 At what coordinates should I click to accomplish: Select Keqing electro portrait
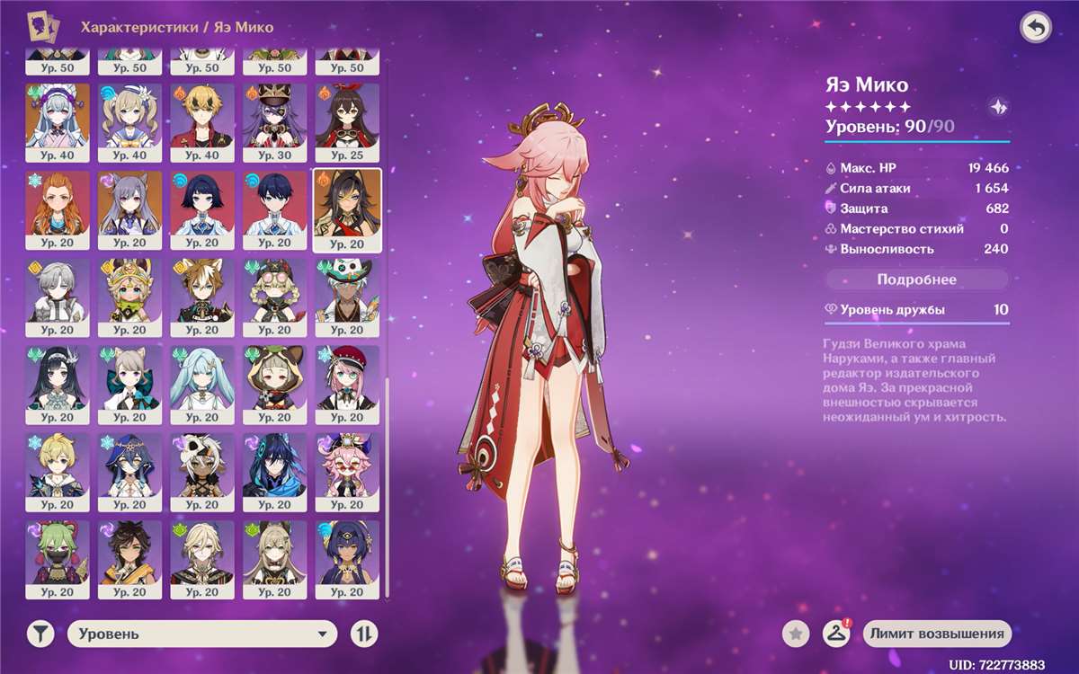click(x=130, y=211)
